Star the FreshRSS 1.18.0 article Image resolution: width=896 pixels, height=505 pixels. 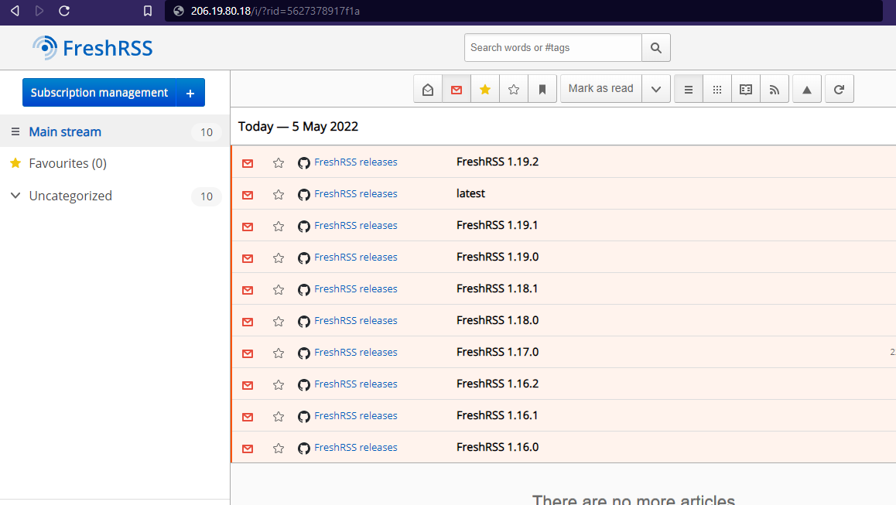[x=279, y=322]
